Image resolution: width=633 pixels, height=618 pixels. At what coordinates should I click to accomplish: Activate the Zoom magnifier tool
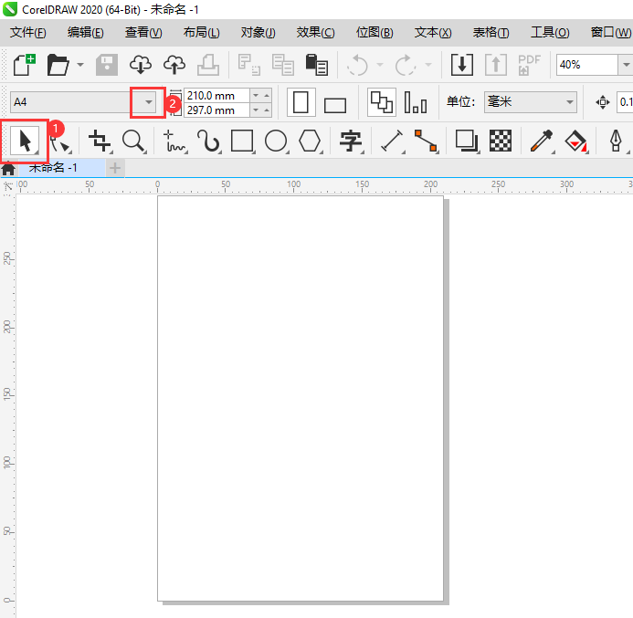pos(133,141)
